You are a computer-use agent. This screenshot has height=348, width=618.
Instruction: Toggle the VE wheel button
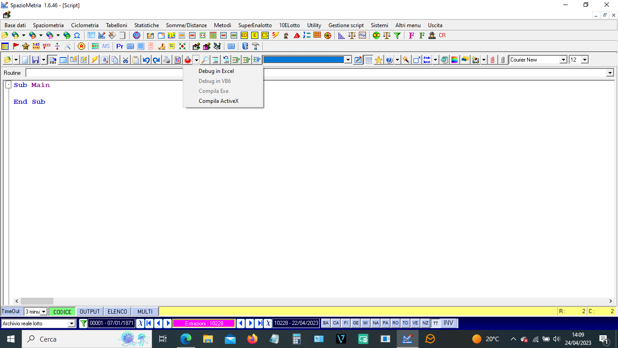[x=415, y=323]
